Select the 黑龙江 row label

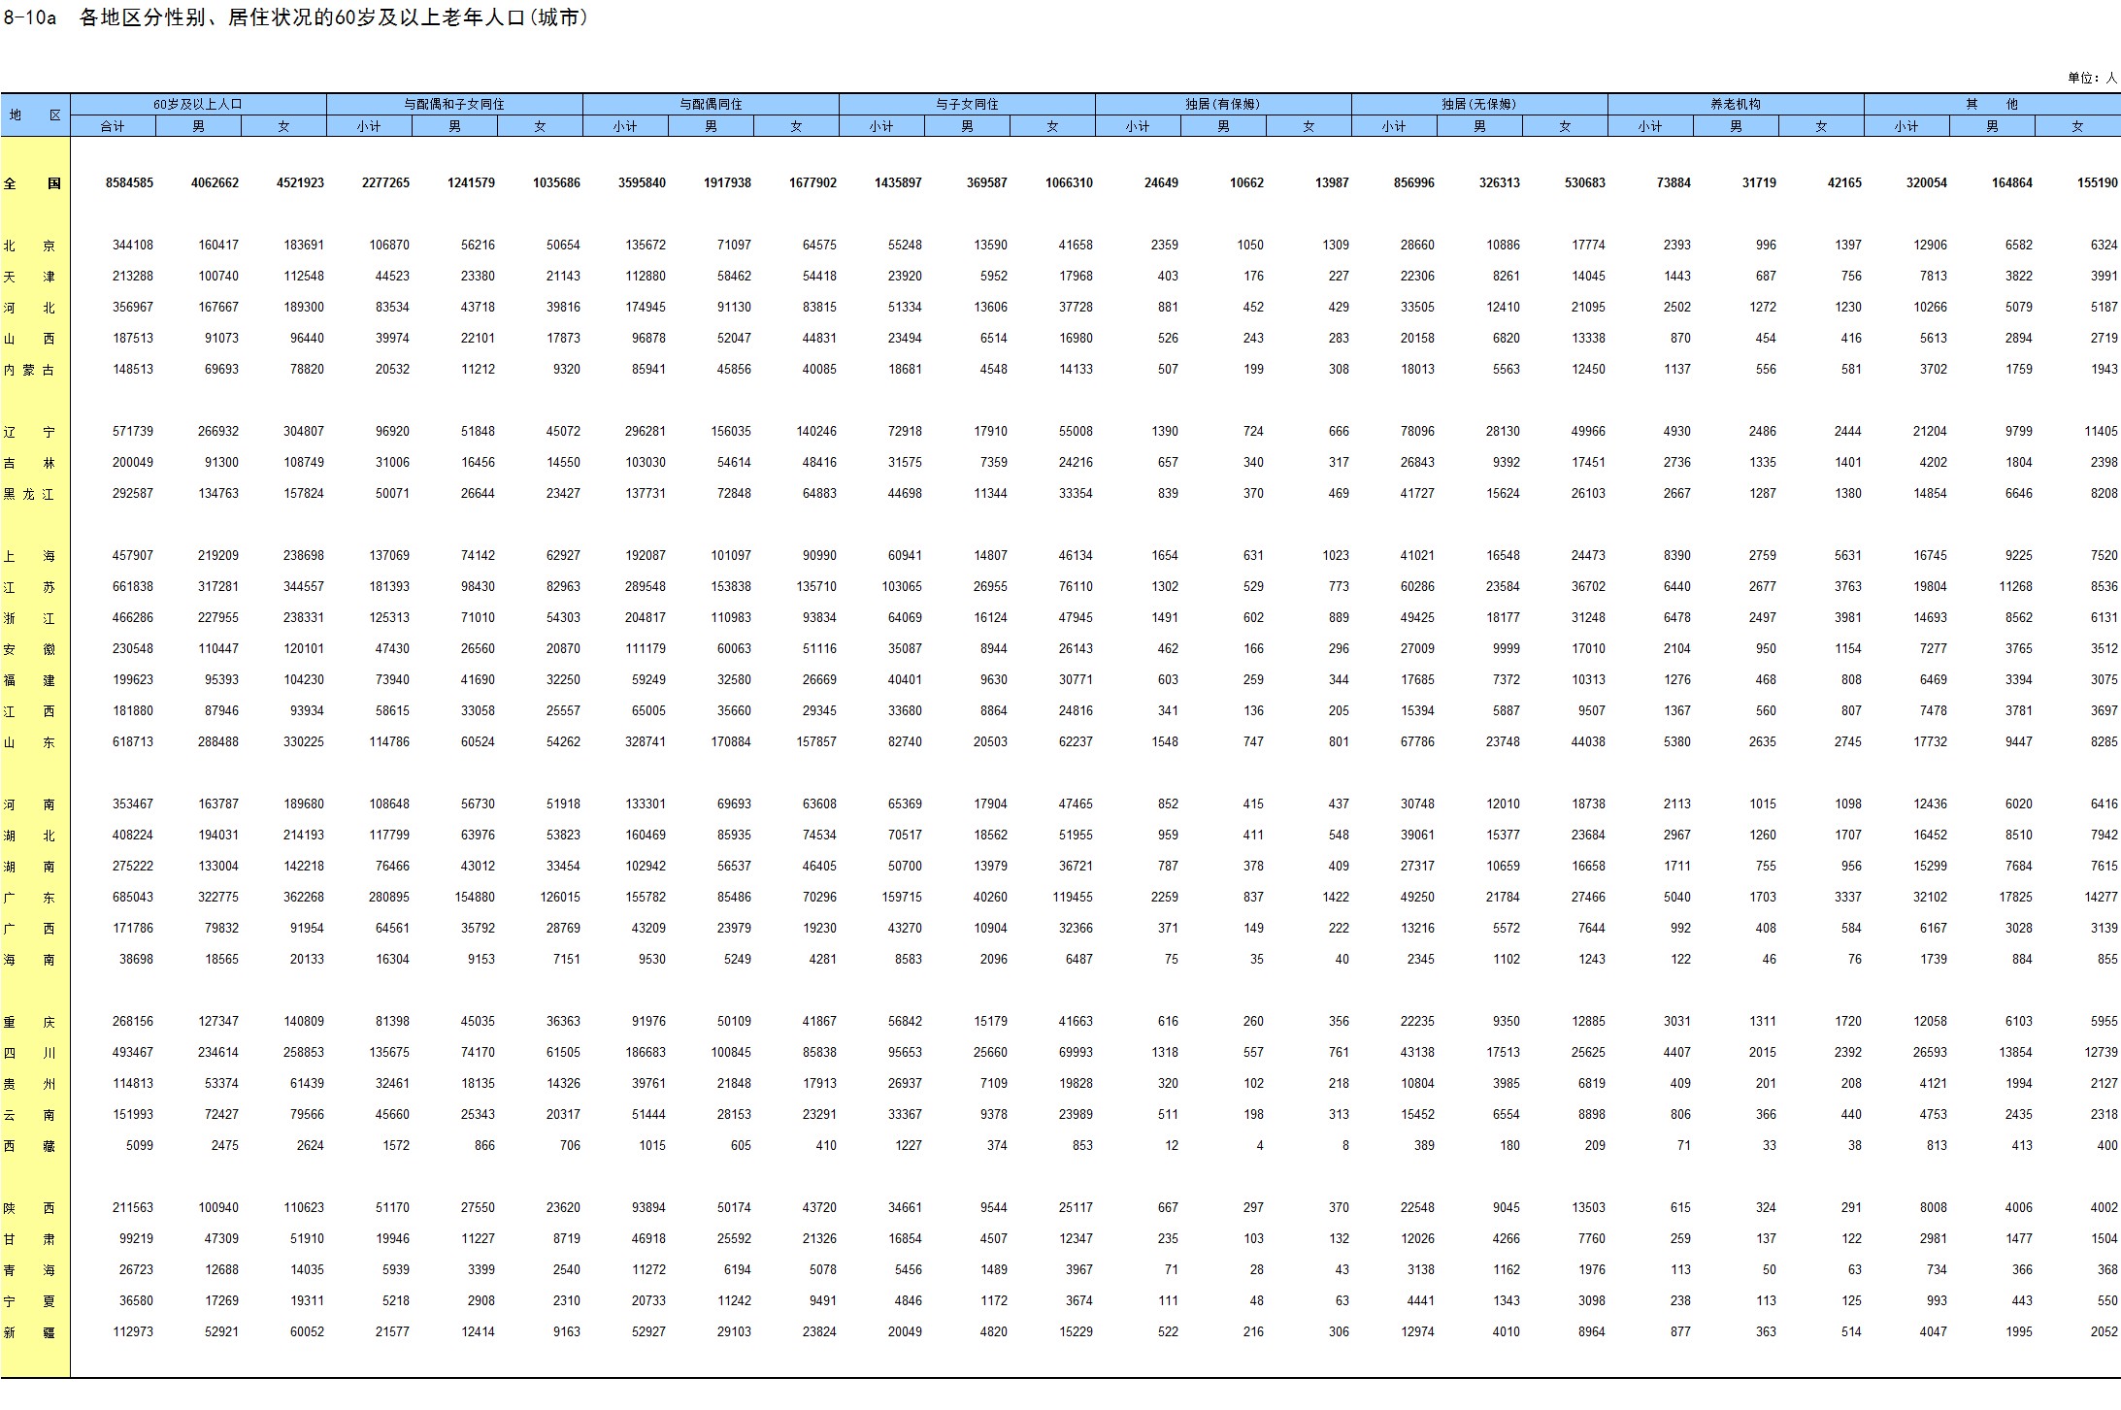pyautogui.click(x=29, y=494)
